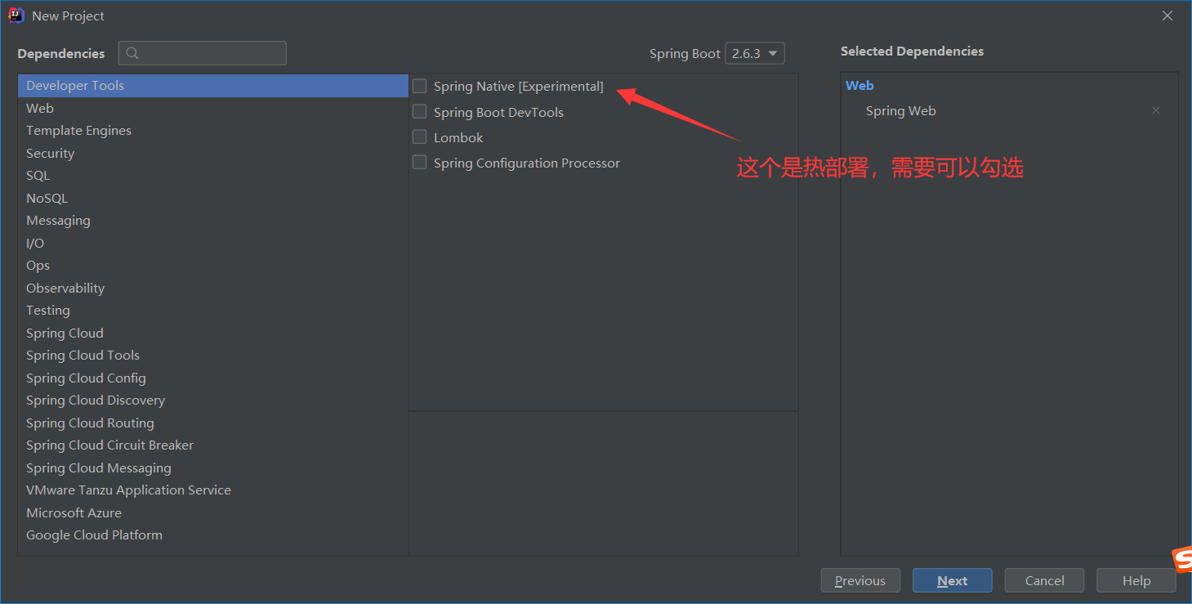Tick the Lombok checkbox
Viewport: 1192px width, 604px height.
(x=419, y=136)
